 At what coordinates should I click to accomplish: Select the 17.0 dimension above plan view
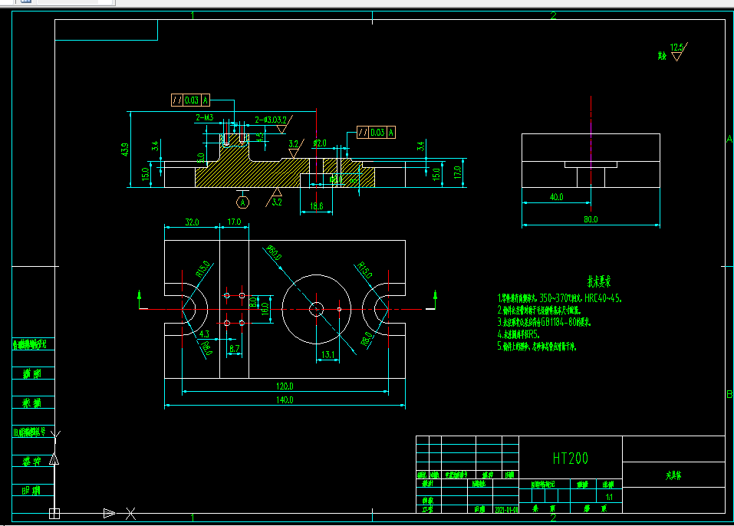click(234, 222)
